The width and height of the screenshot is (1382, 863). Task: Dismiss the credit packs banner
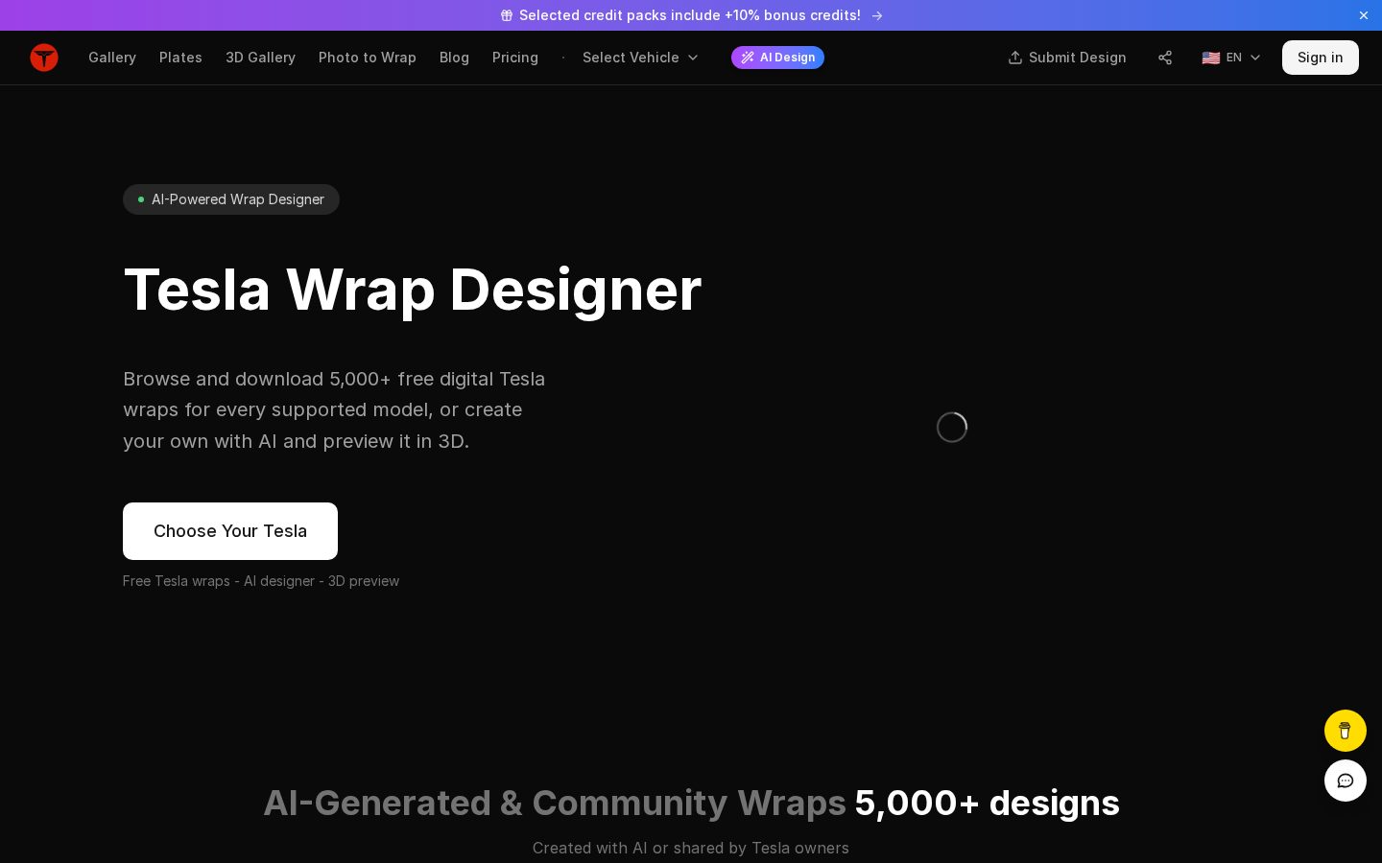(1364, 15)
